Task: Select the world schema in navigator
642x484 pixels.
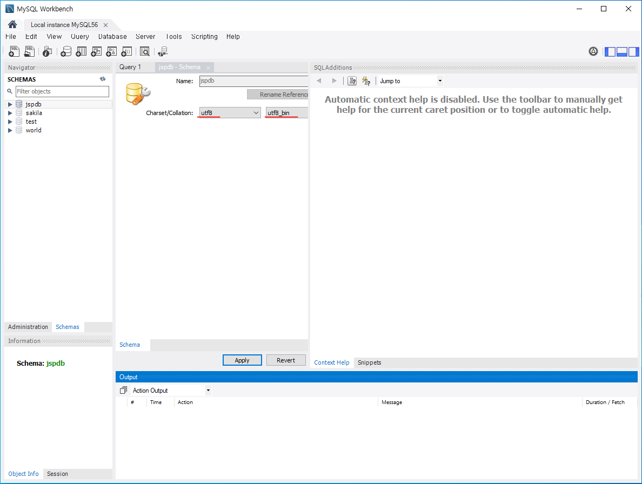Action: click(34, 130)
